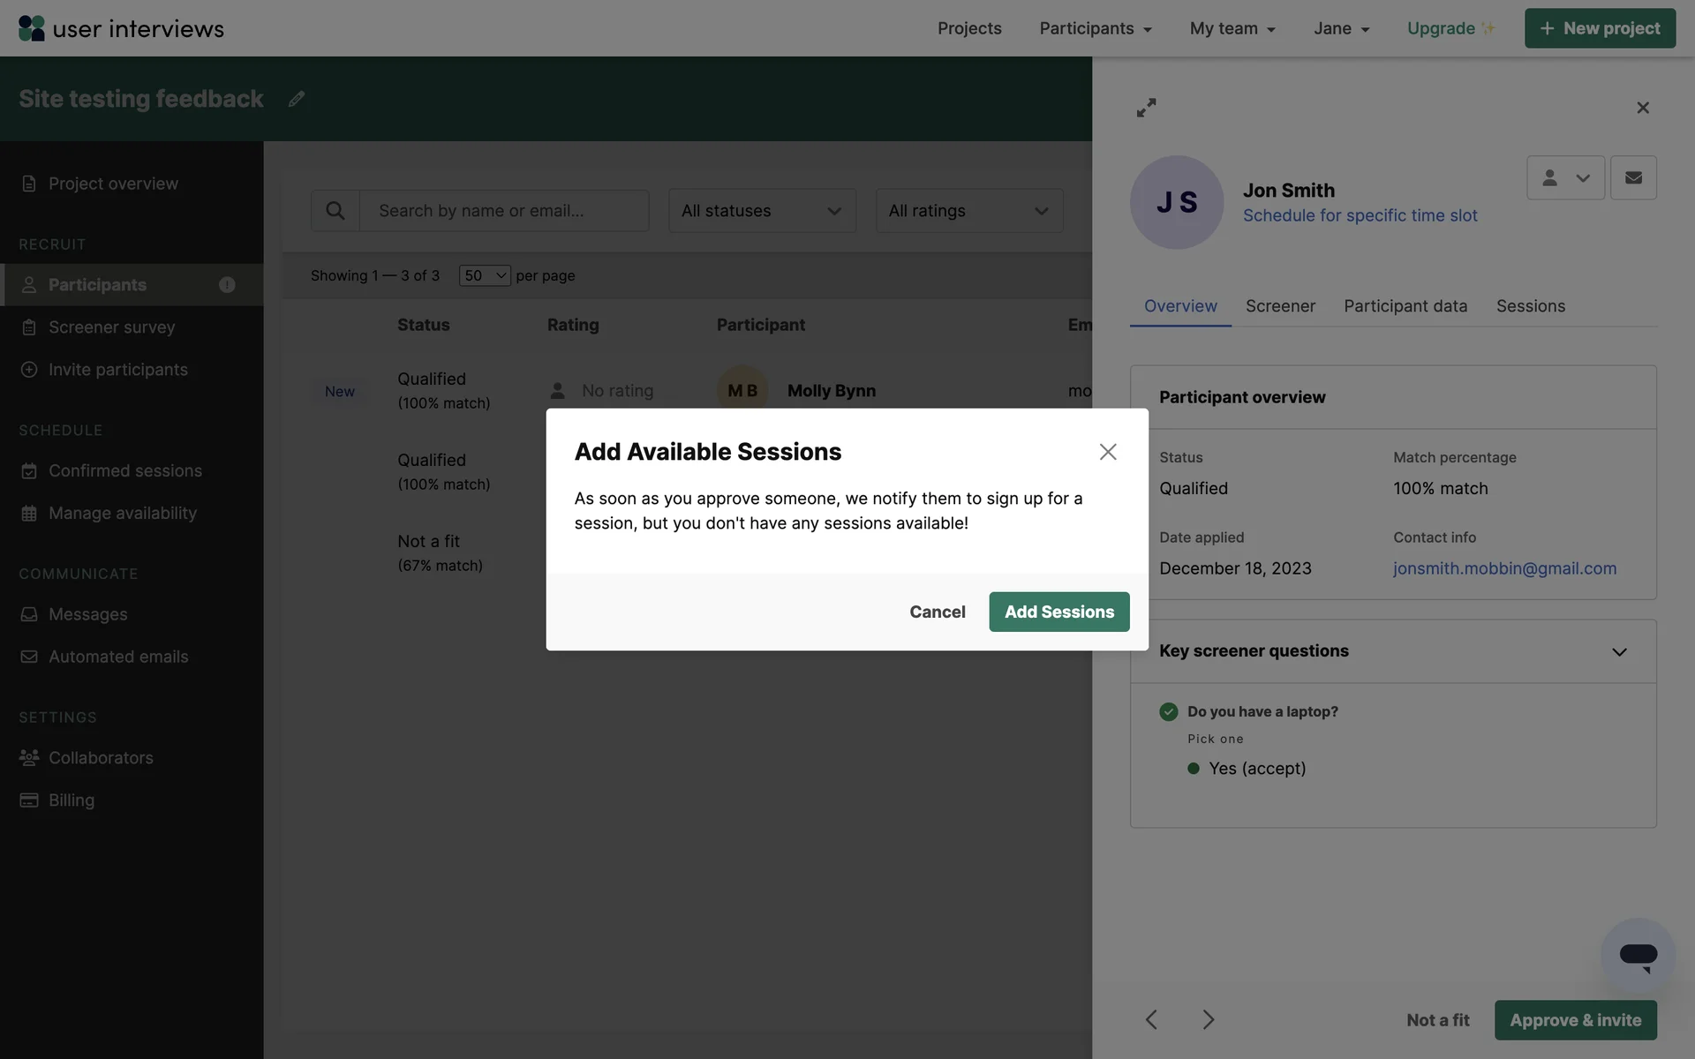The width and height of the screenshot is (1695, 1059).
Task: Open Manage availability in sidebar
Action: [123, 514]
